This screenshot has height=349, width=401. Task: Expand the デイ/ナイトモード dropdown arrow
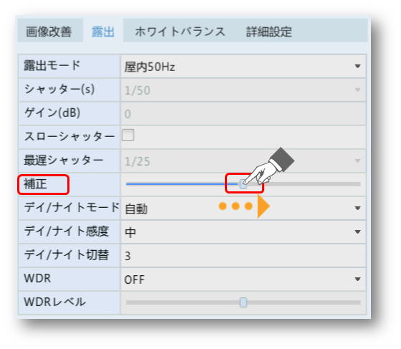[x=357, y=208]
